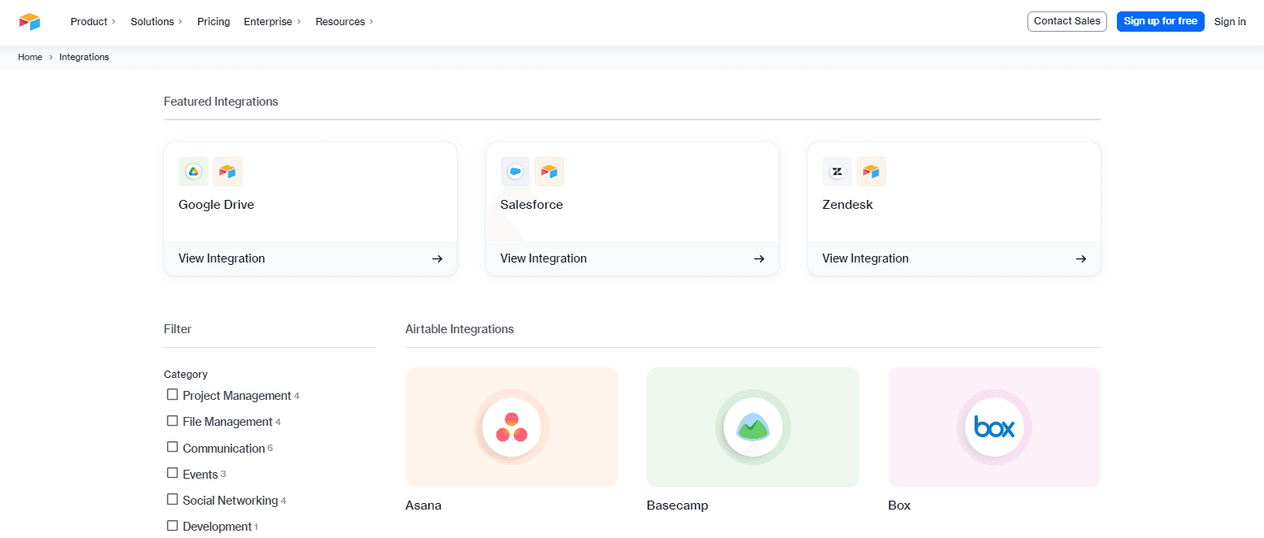Click the Airtable icon in Zendesk card
The width and height of the screenshot is (1264, 538).
point(871,171)
